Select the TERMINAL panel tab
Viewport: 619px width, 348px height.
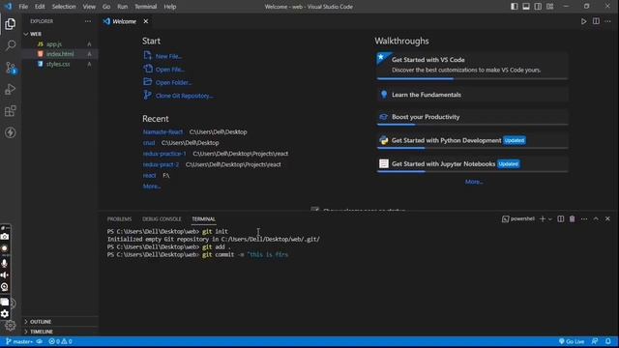click(x=204, y=219)
